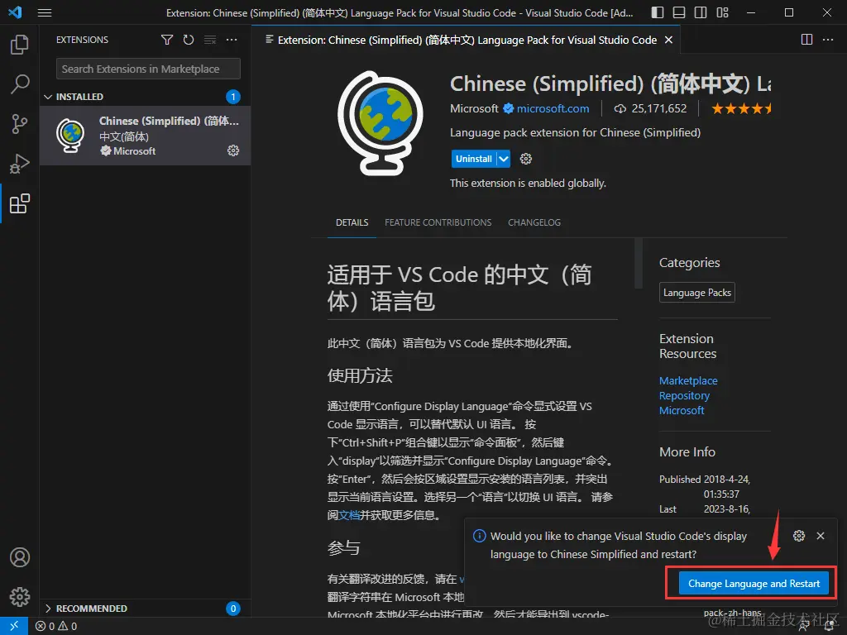This screenshot has height=635, width=847.
Task: Close the Chinese Language Pack editor tab
Action: 668,40
